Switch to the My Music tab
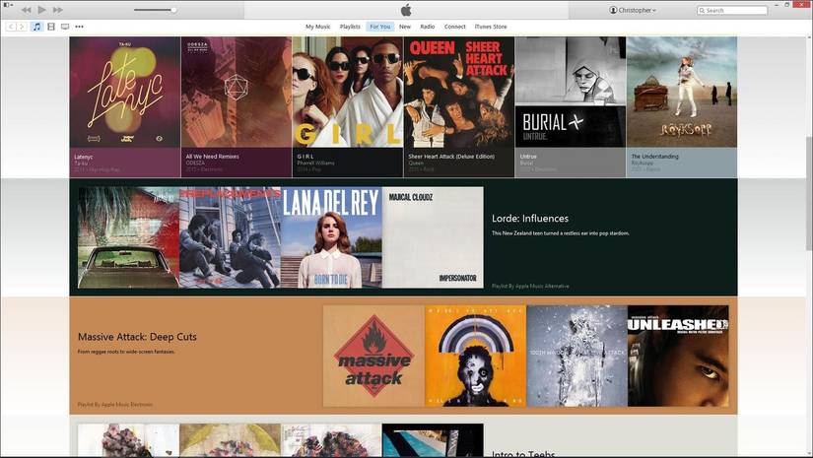Viewport: 813px width, 458px height. point(318,27)
